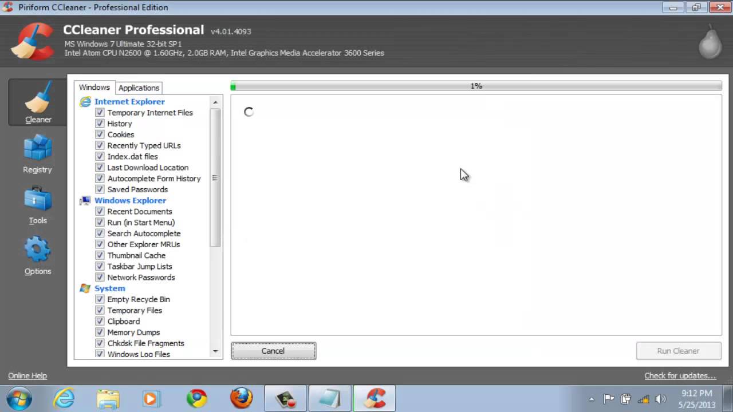Open File Explorer folder from taskbar
The height and width of the screenshot is (412, 733).
click(x=108, y=398)
